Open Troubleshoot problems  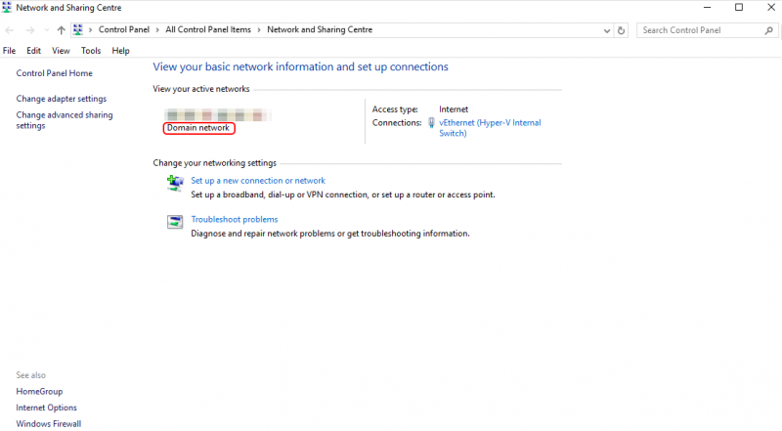click(235, 220)
